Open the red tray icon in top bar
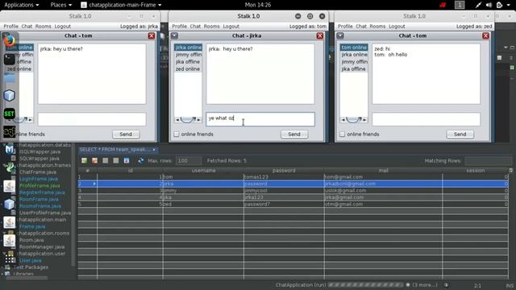The image size is (516, 290). click(x=443, y=5)
